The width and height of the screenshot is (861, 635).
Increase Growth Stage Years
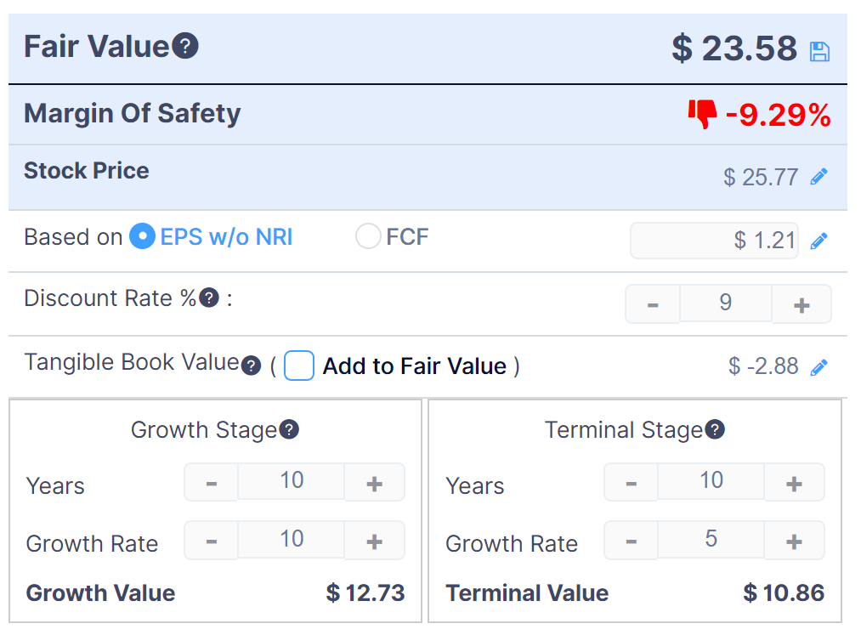pos(374,482)
